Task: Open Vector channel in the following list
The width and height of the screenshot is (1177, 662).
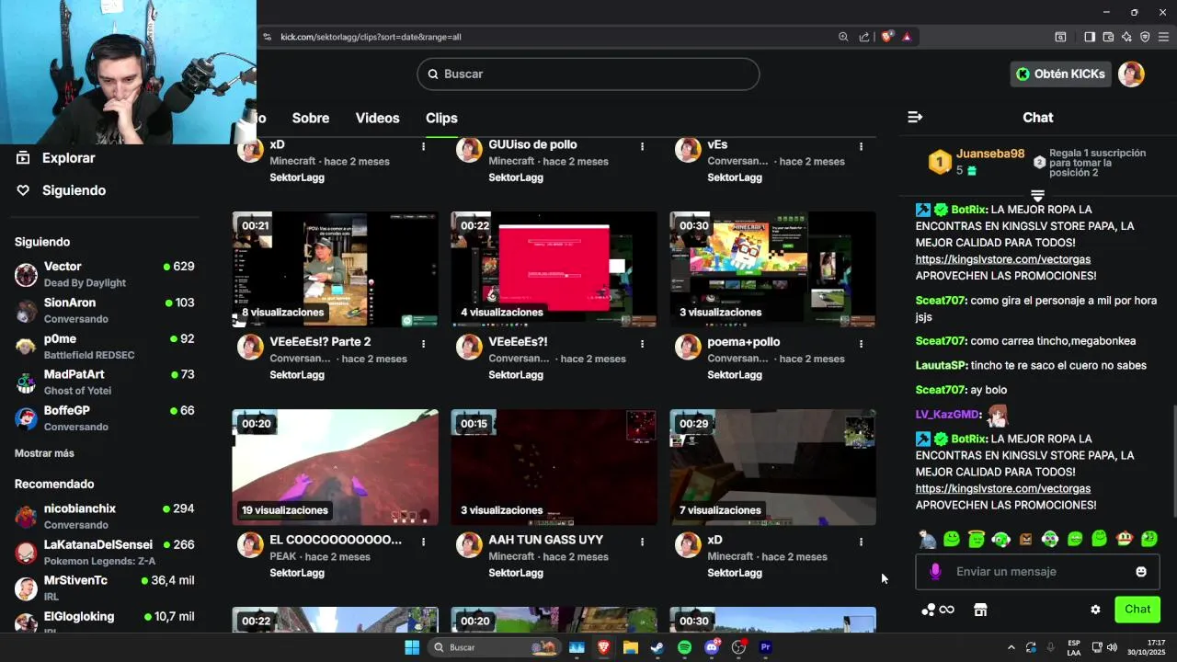Action: coord(105,274)
